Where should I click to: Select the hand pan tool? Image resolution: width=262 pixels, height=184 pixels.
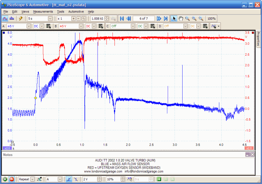point(181,19)
